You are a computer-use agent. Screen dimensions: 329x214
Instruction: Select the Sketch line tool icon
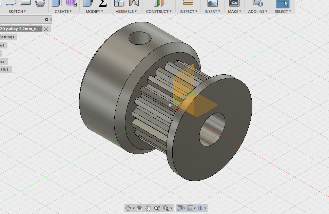pos(11,3)
